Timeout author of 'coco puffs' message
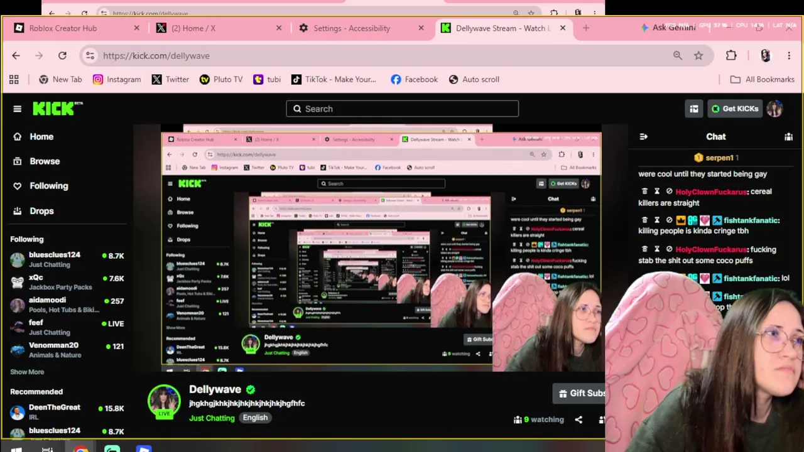804x452 pixels. tap(657, 249)
